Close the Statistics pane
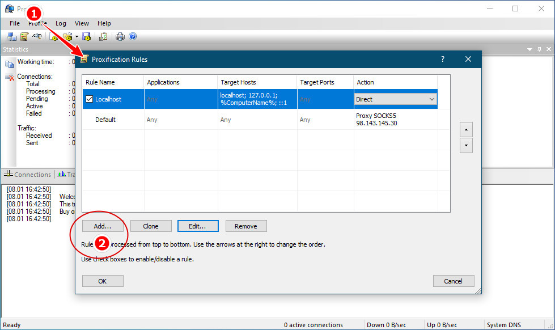555x330 pixels. pos(549,49)
